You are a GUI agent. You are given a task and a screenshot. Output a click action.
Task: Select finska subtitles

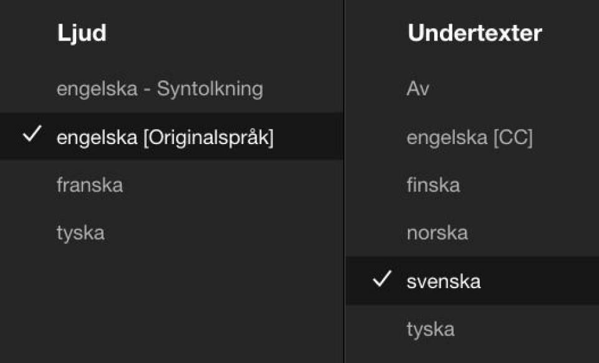tap(433, 185)
